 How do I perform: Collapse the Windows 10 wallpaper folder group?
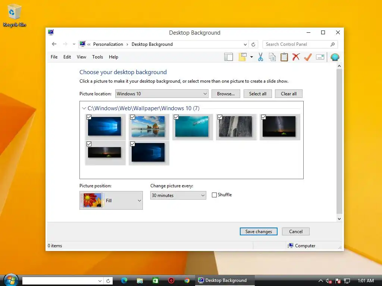[84, 108]
